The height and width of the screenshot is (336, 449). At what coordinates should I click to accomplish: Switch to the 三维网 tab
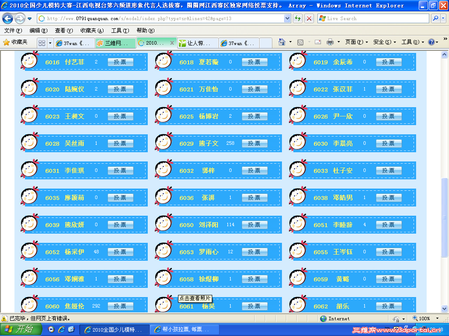tap(115, 43)
